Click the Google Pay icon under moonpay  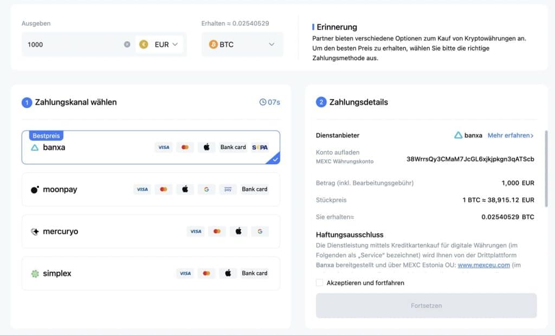click(x=206, y=189)
